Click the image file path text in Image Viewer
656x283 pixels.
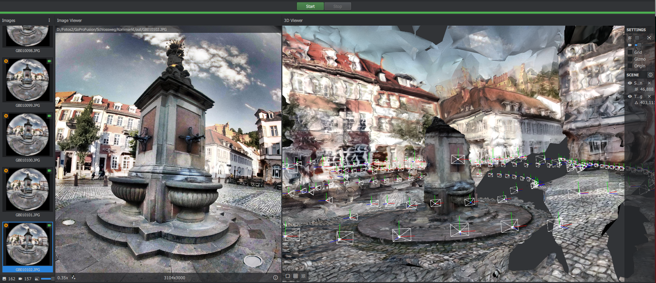[112, 29]
